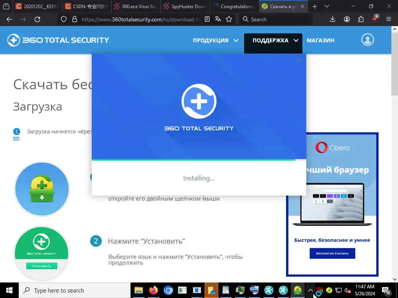The image size is (398, 298).
Task: Switch to the SpyHunter Download tab
Action: 185,7
